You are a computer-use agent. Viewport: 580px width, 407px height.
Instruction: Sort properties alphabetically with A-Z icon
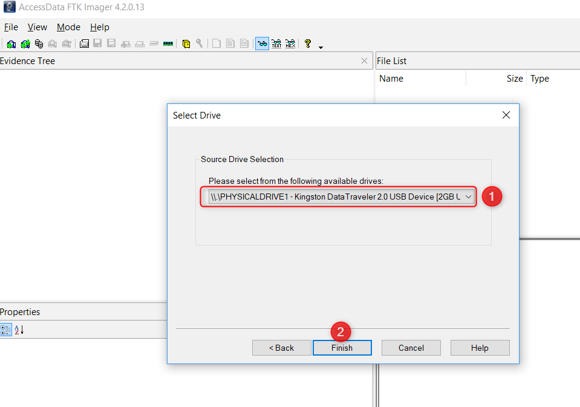19,330
